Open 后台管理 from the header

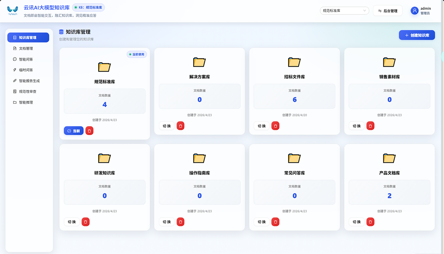(388, 11)
